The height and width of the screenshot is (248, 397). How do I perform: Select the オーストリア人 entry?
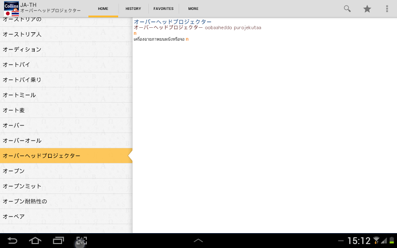[66, 34]
